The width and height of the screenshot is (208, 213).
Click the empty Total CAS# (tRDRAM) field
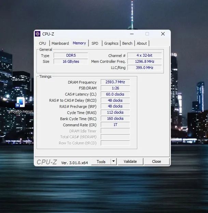115,137
